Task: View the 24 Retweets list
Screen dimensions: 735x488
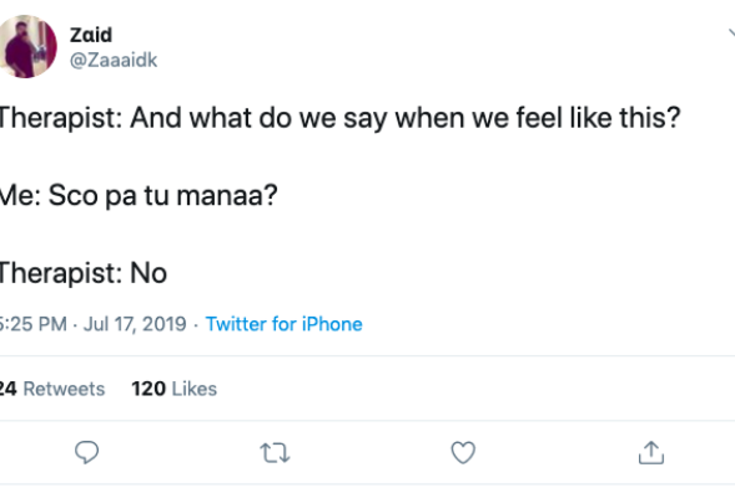Action: (52, 389)
